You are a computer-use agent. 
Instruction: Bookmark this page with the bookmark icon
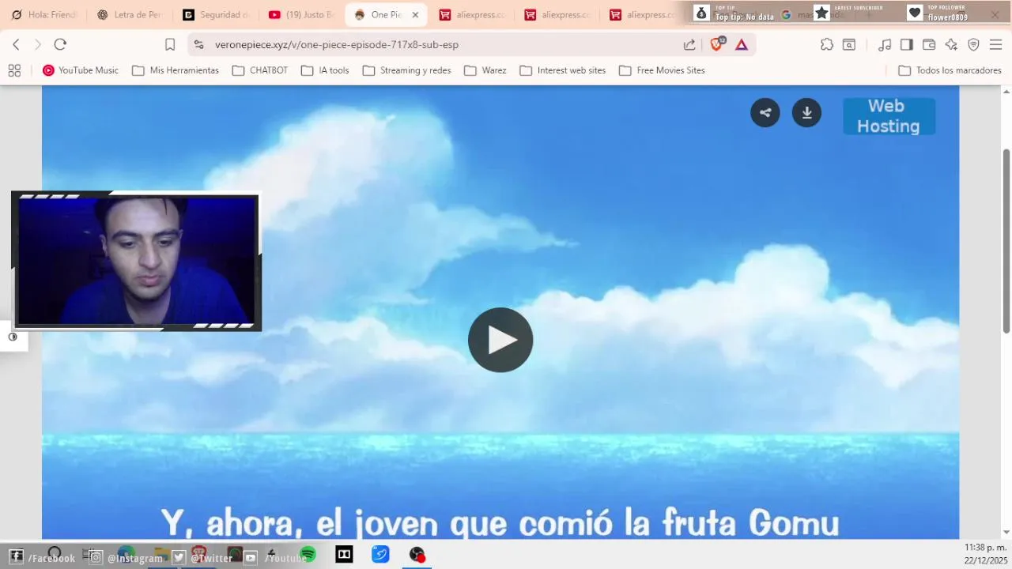point(170,45)
